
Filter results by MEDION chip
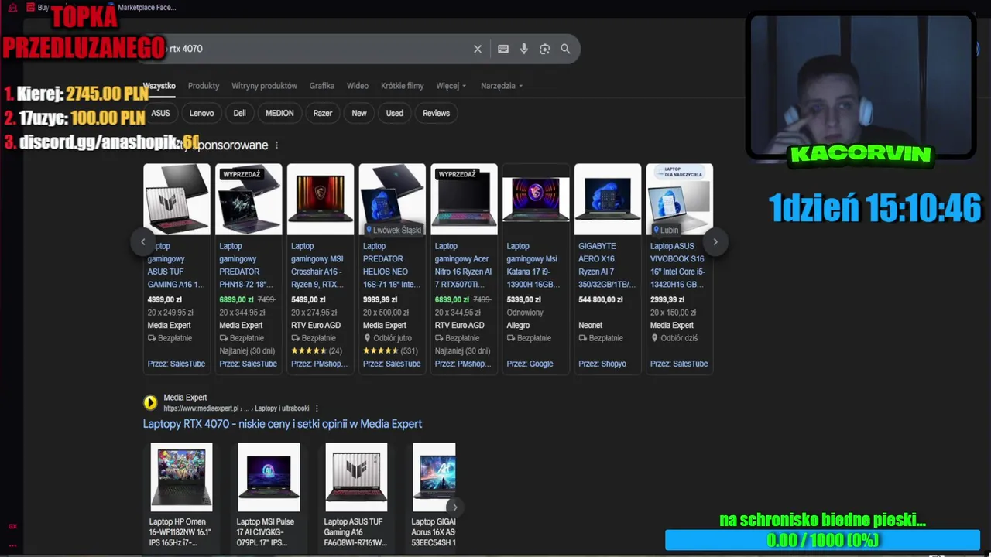coord(279,113)
